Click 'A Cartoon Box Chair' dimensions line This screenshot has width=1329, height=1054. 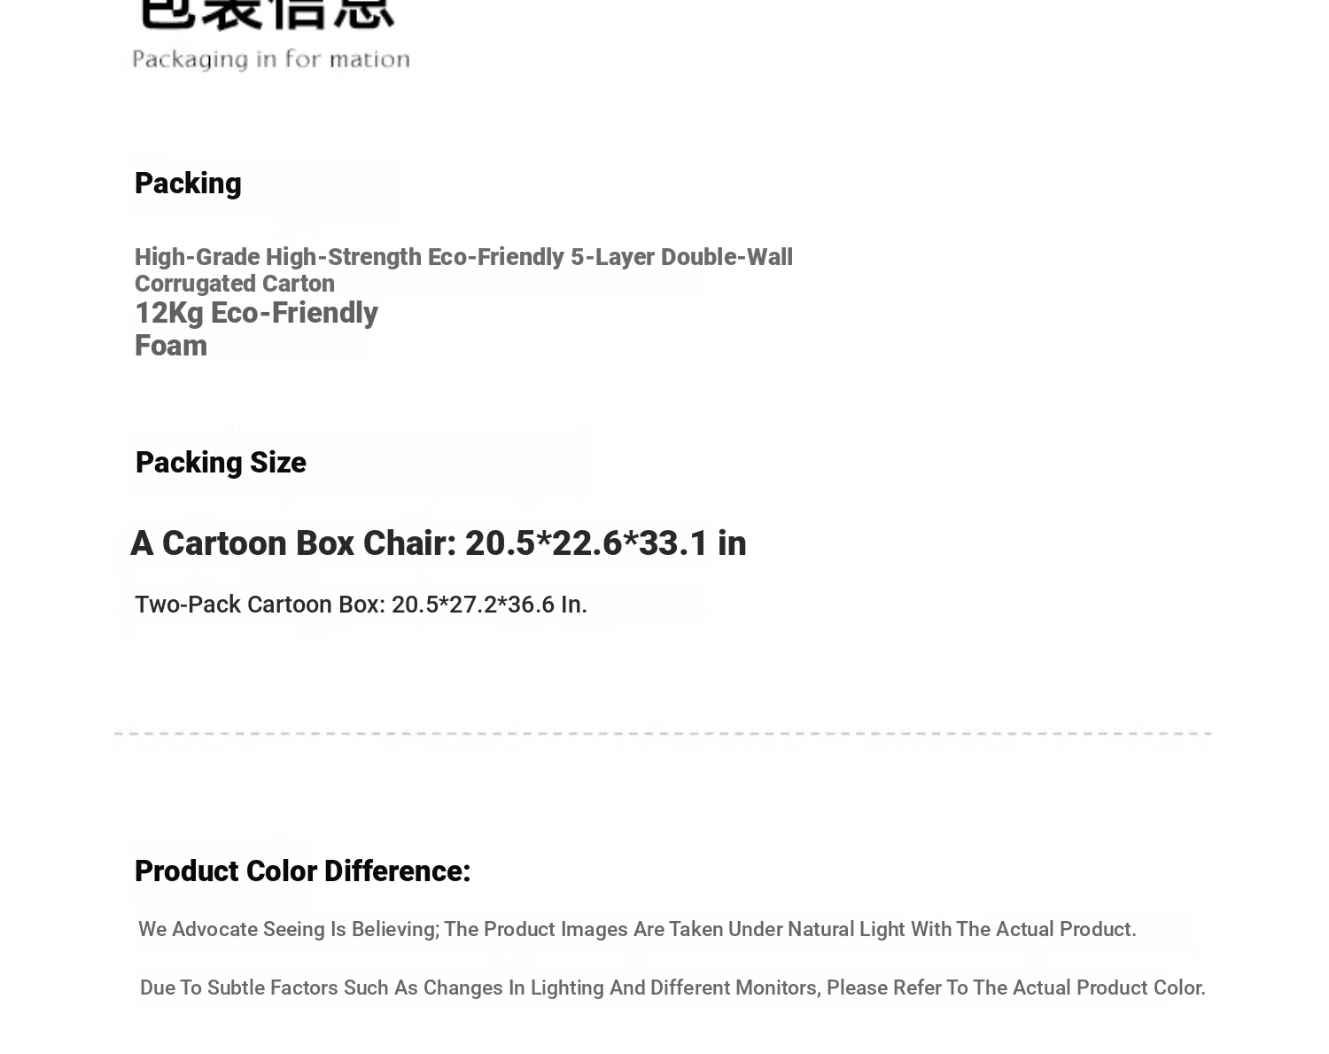(x=438, y=543)
